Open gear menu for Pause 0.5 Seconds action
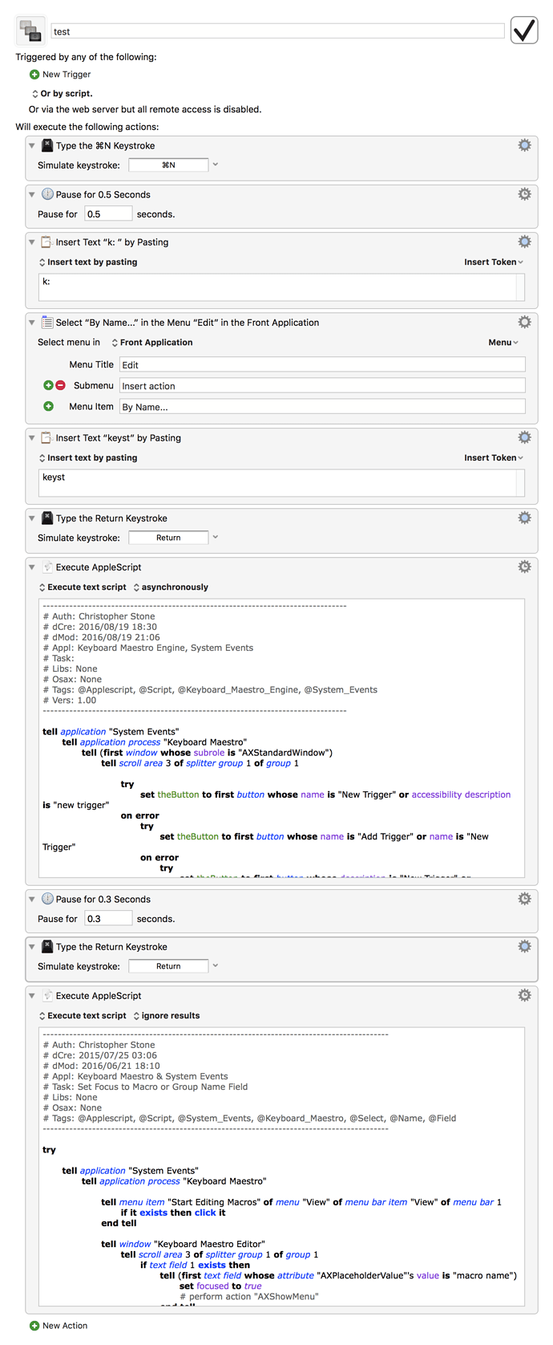The width and height of the screenshot is (553, 1345). [x=524, y=194]
